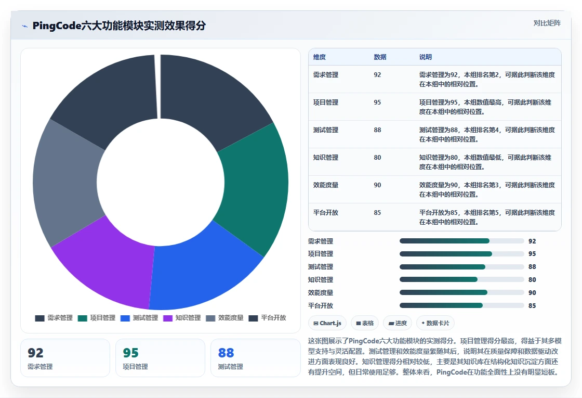Click the table value 92
The width and height of the screenshot is (582, 398).
pyautogui.click(x=377, y=75)
